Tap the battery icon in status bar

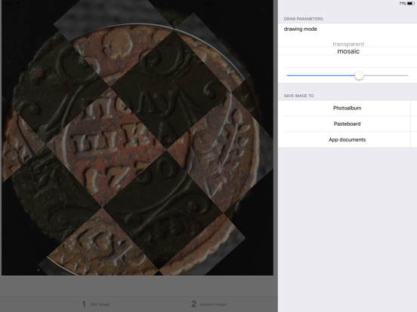[x=411, y=4]
